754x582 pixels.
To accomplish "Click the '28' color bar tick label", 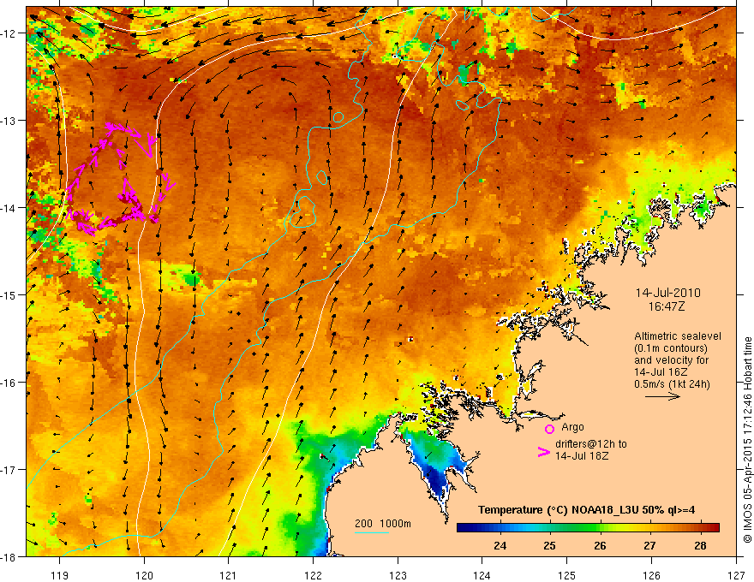I will (700, 545).
